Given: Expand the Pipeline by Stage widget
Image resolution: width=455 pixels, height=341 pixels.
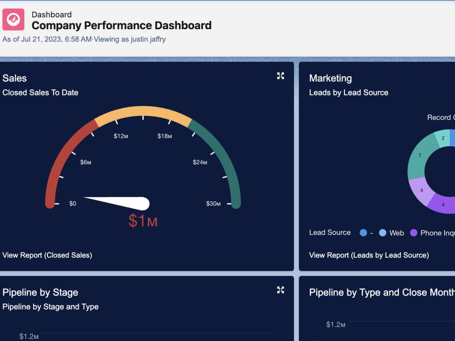Looking at the screenshot, I should click(x=280, y=290).
